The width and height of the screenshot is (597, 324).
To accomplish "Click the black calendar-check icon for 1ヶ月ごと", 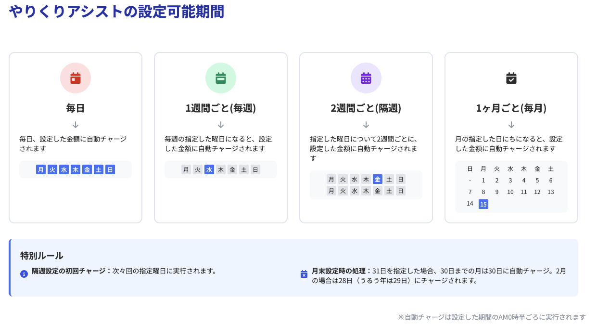I will [511, 78].
